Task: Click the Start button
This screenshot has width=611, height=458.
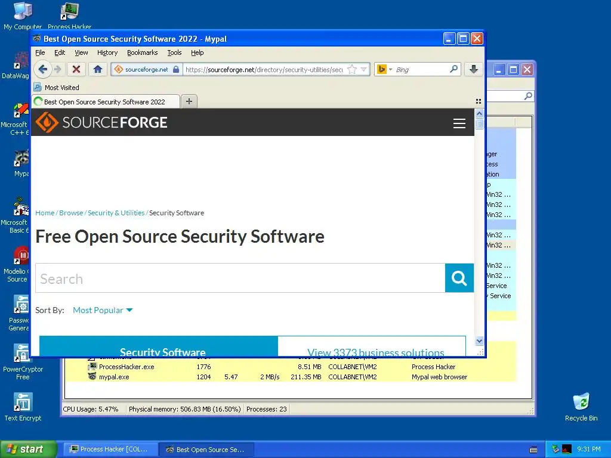Action: pyautogui.click(x=28, y=449)
